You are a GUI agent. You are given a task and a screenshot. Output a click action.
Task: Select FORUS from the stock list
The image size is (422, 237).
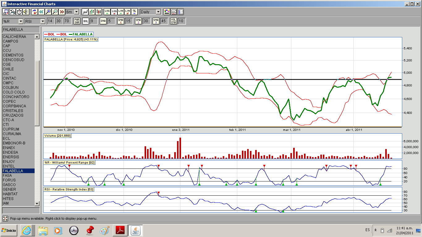pyautogui.click(x=9, y=180)
